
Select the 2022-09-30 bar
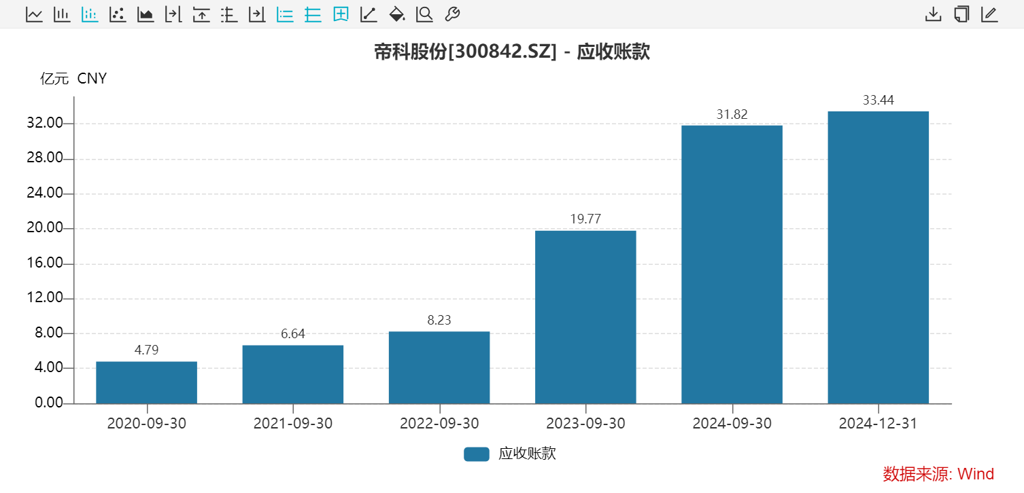(439, 367)
